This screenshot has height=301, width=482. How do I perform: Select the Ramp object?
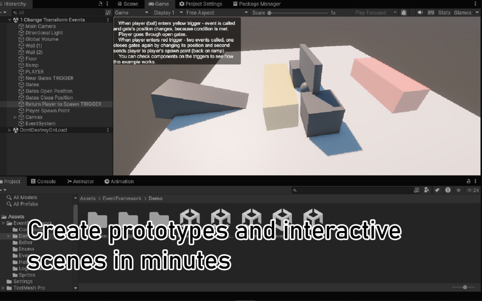point(32,65)
